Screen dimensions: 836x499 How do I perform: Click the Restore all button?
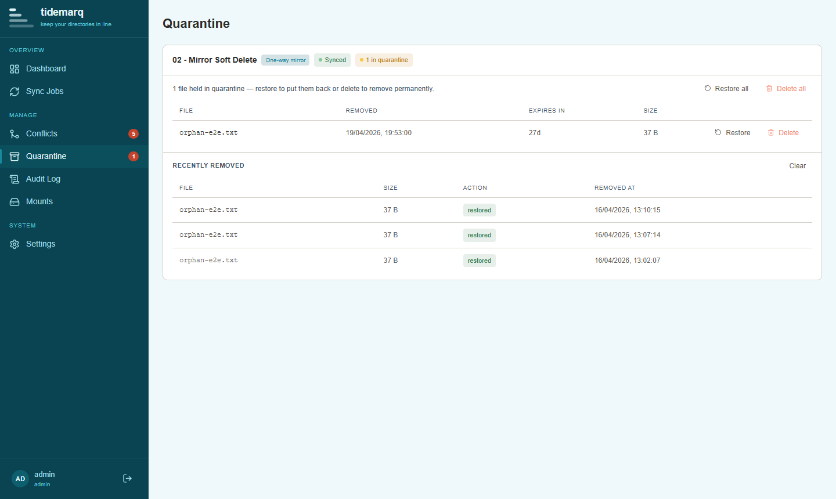(x=726, y=89)
